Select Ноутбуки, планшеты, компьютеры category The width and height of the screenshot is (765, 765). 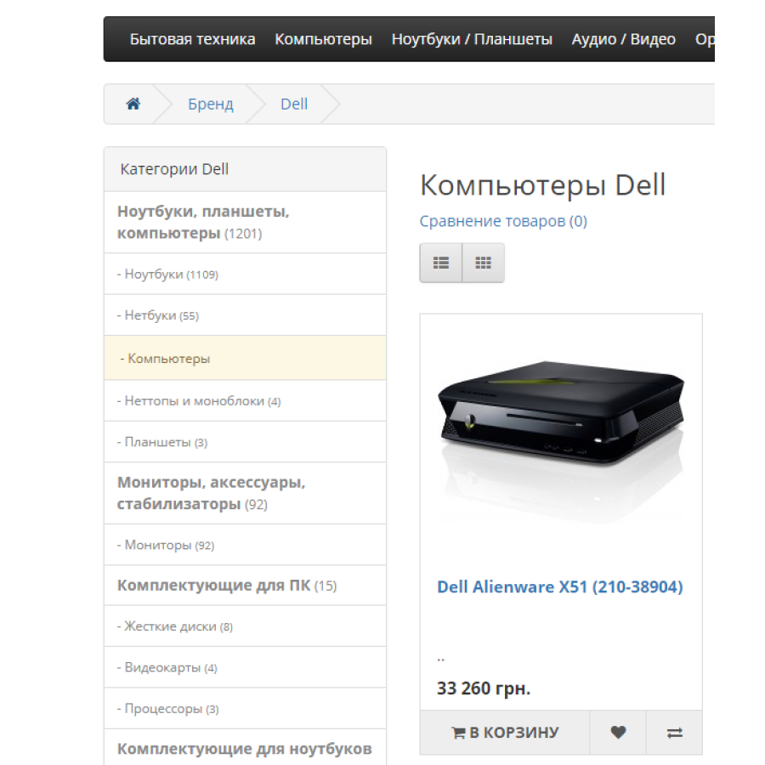pos(245,222)
